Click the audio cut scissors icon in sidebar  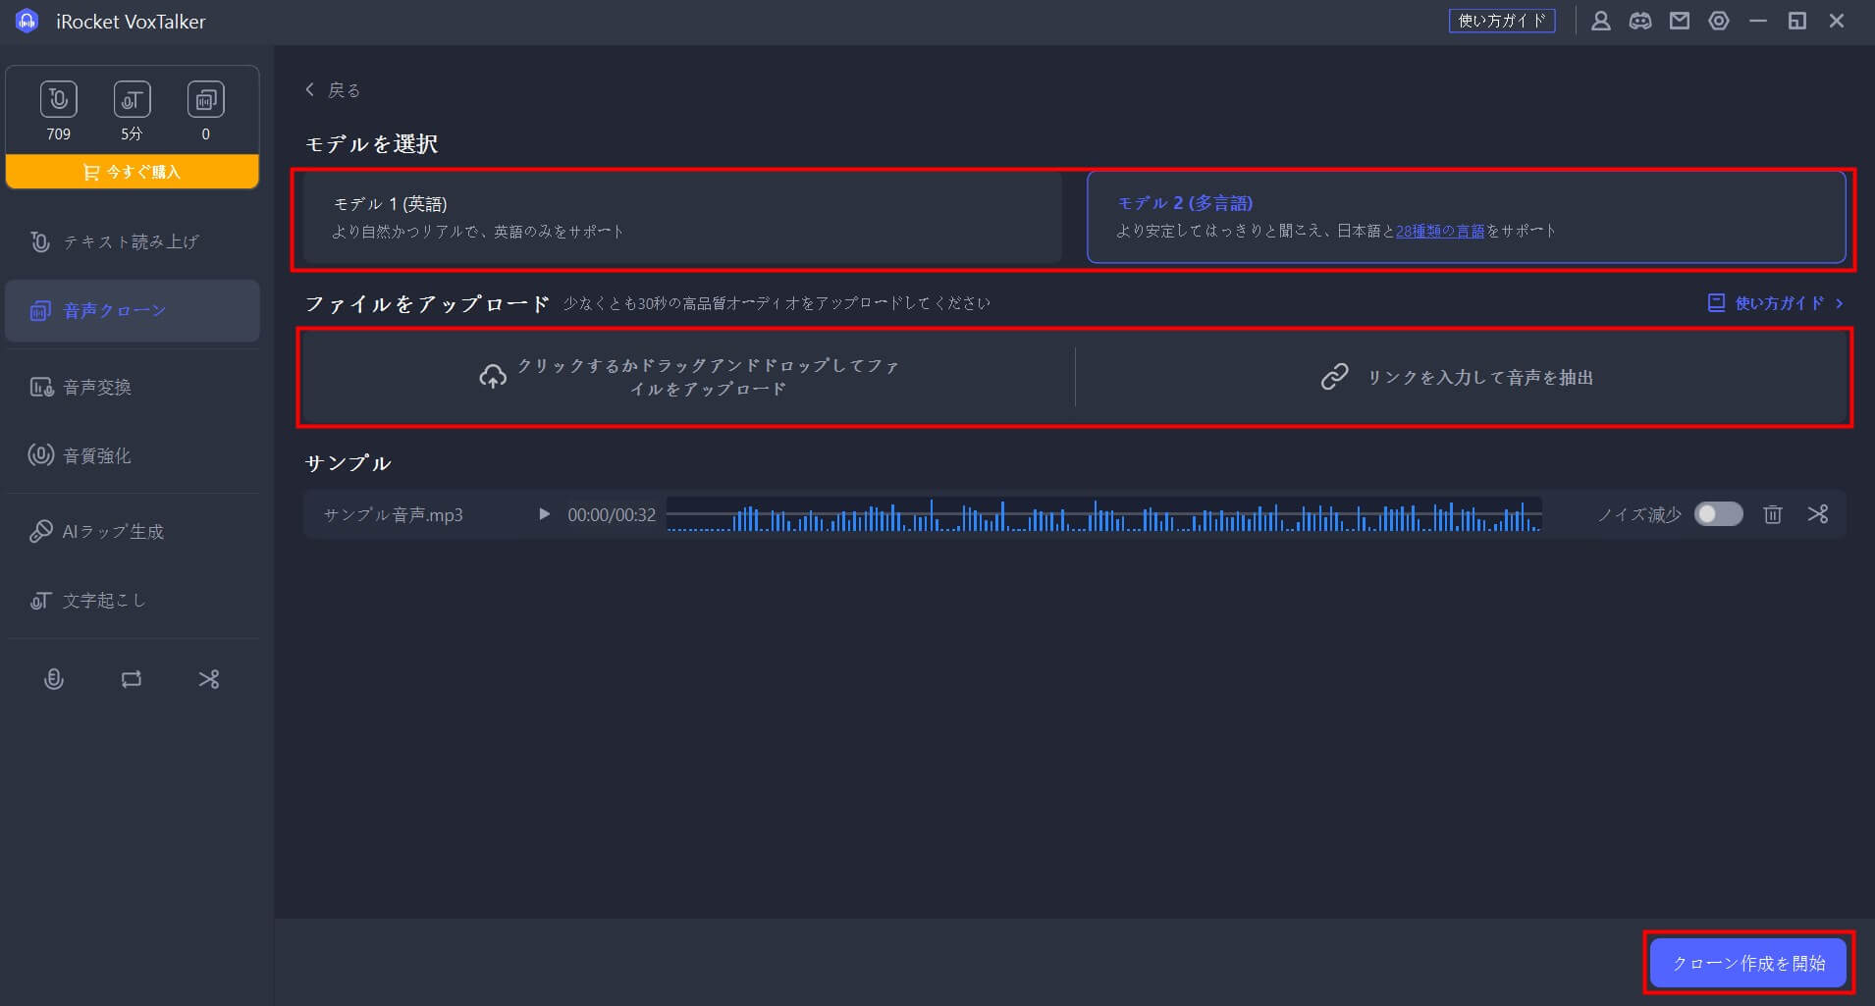click(x=209, y=679)
